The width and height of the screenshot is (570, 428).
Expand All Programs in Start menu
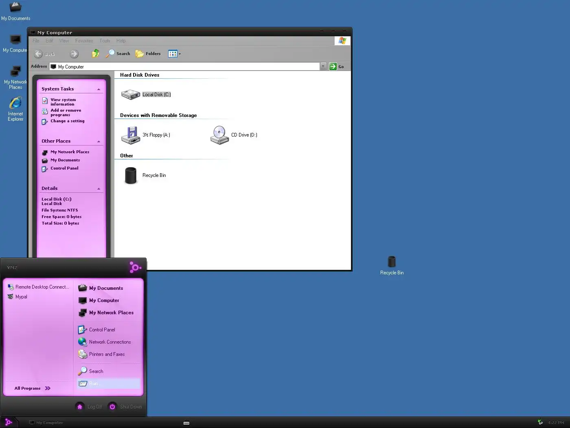(x=33, y=388)
